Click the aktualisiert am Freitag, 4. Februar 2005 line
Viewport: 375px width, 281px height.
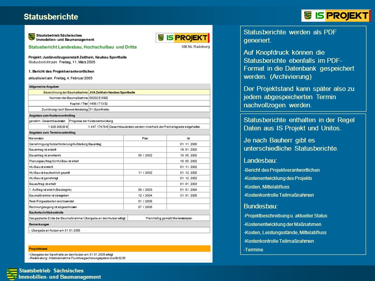[x=61, y=78]
